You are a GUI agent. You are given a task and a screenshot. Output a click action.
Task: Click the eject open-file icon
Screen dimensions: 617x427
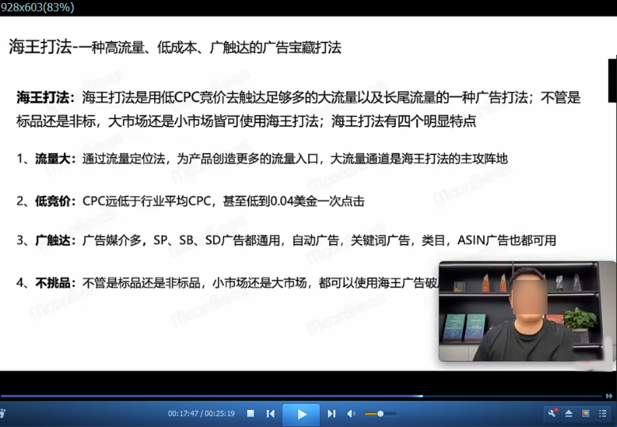click(569, 413)
